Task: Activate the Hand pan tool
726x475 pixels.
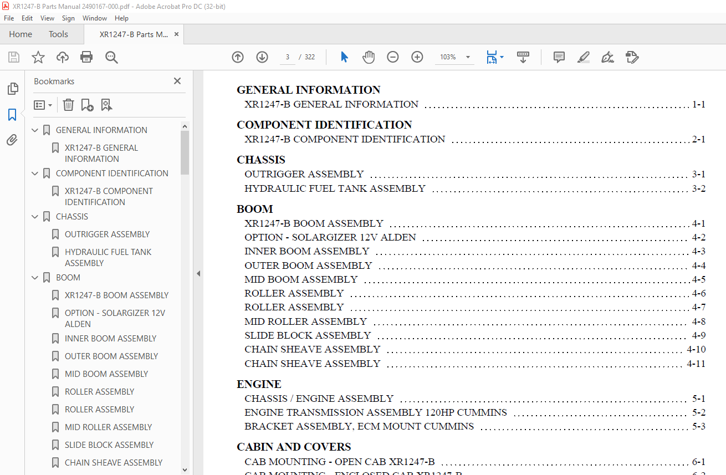Action: [369, 57]
